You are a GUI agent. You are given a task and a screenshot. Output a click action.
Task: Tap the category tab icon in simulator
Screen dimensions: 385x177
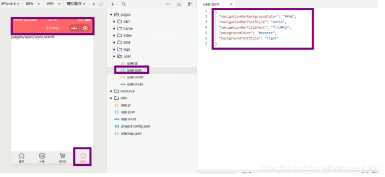tap(42, 157)
